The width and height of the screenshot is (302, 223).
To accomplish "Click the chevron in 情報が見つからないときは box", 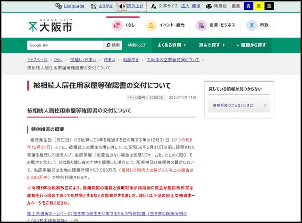I will (x=265, y=105).
